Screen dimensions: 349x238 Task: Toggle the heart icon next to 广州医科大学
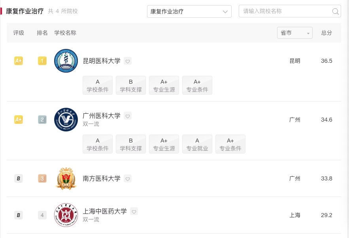click(x=128, y=116)
